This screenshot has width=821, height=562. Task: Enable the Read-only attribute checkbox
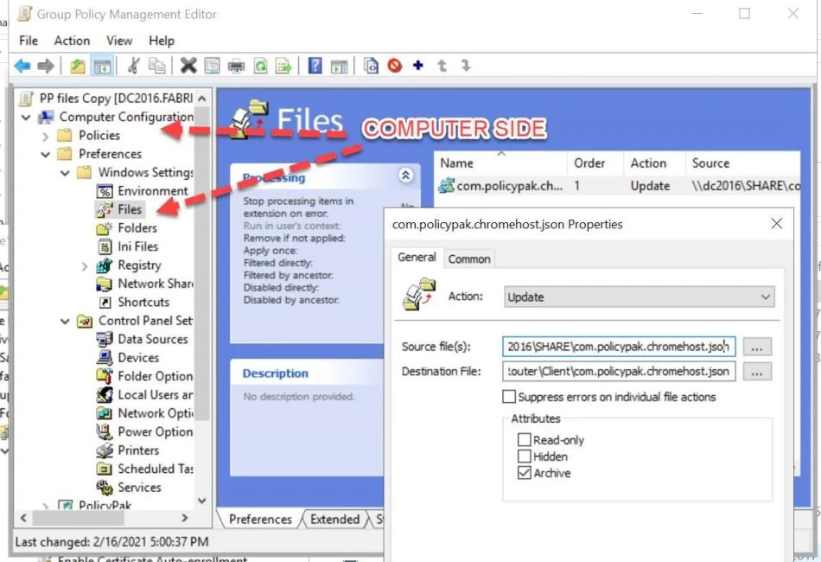pyautogui.click(x=524, y=440)
